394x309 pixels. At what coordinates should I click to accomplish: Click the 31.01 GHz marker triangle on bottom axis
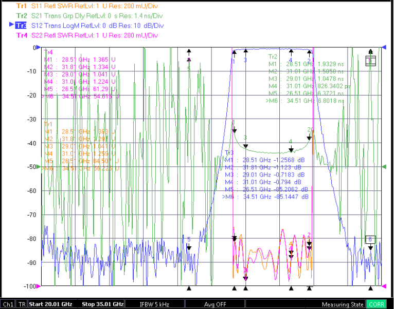click(291, 288)
